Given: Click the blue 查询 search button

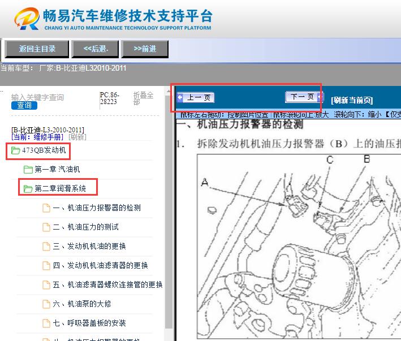Looking at the screenshot, I should click(24, 105).
